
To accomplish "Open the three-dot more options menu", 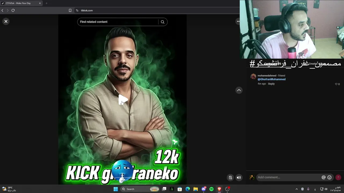I will [x=238, y=21].
